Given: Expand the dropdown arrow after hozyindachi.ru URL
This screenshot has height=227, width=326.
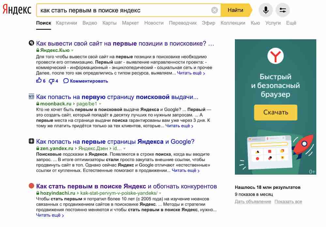Looking at the screenshot, I should [160, 193].
